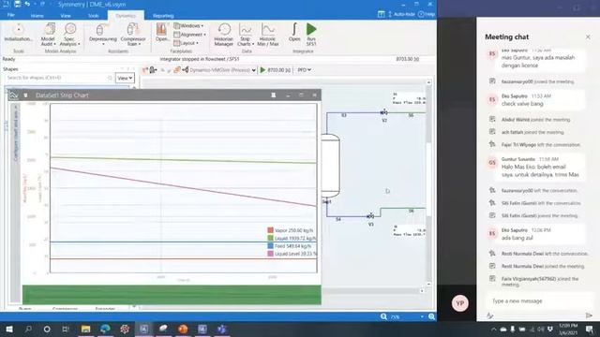Launch the Depressuring assistant
Screen dimensions: 600x337
(x=102, y=35)
